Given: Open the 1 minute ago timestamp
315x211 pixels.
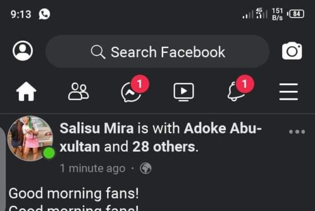Looking at the screenshot, I should [x=93, y=168].
